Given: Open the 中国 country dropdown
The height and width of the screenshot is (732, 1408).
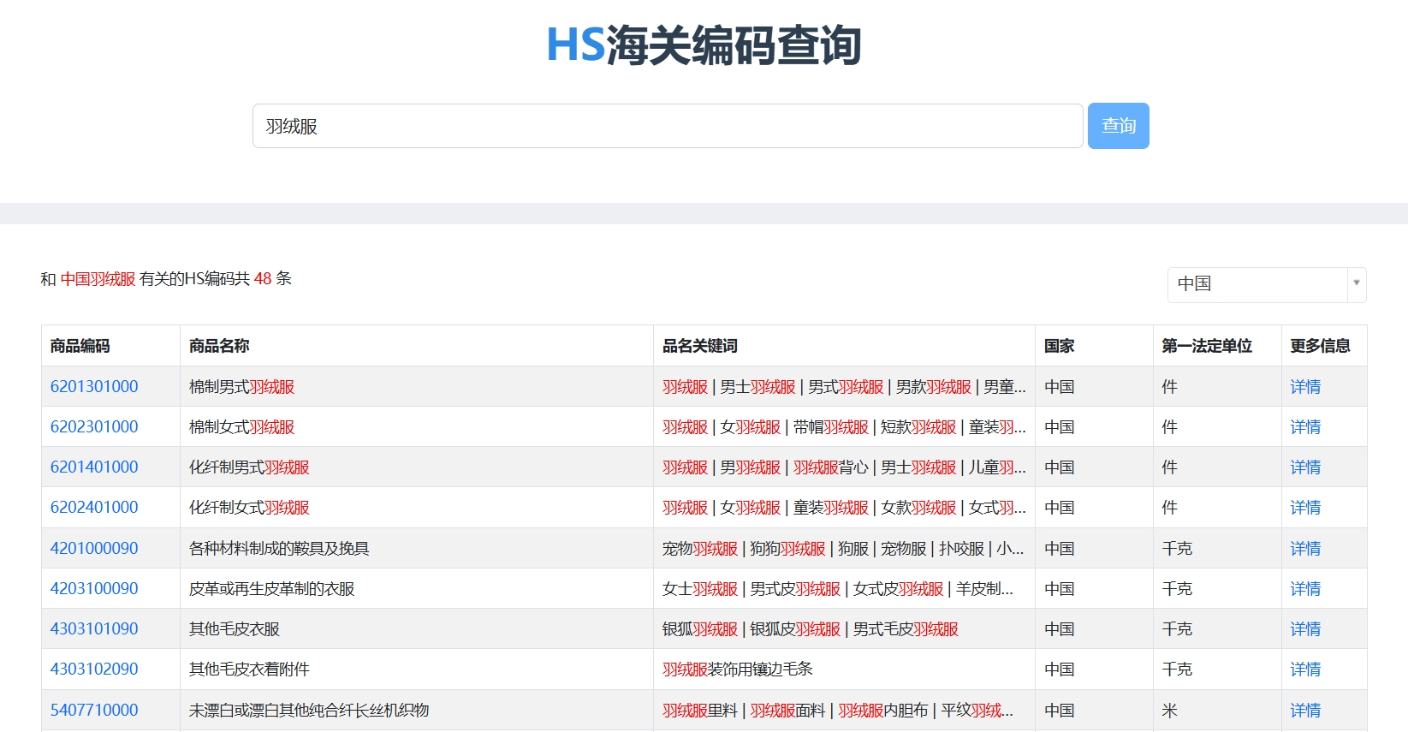Looking at the screenshot, I should tap(1267, 284).
